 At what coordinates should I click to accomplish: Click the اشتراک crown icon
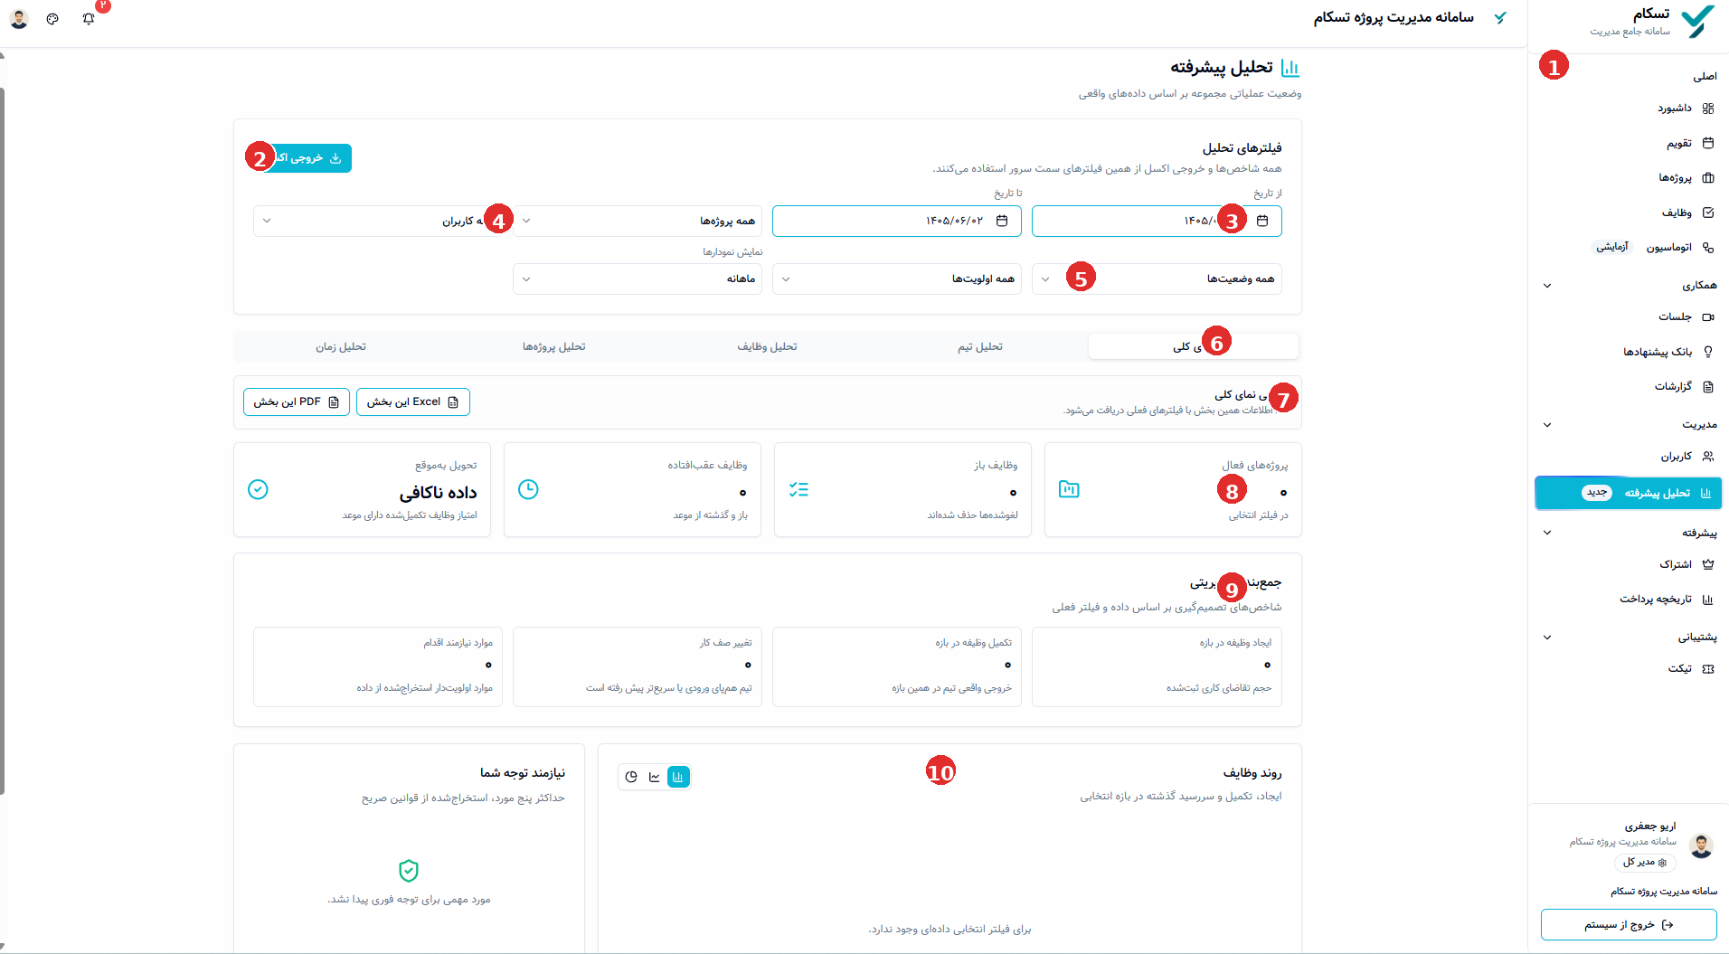[1708, 564]
